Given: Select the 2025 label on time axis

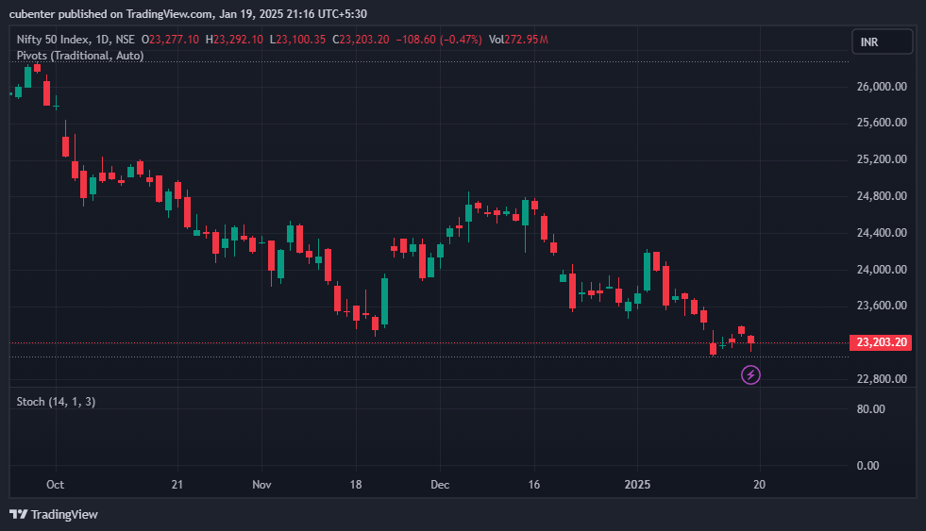Looking at the screenshot, I should click(637, 484).
